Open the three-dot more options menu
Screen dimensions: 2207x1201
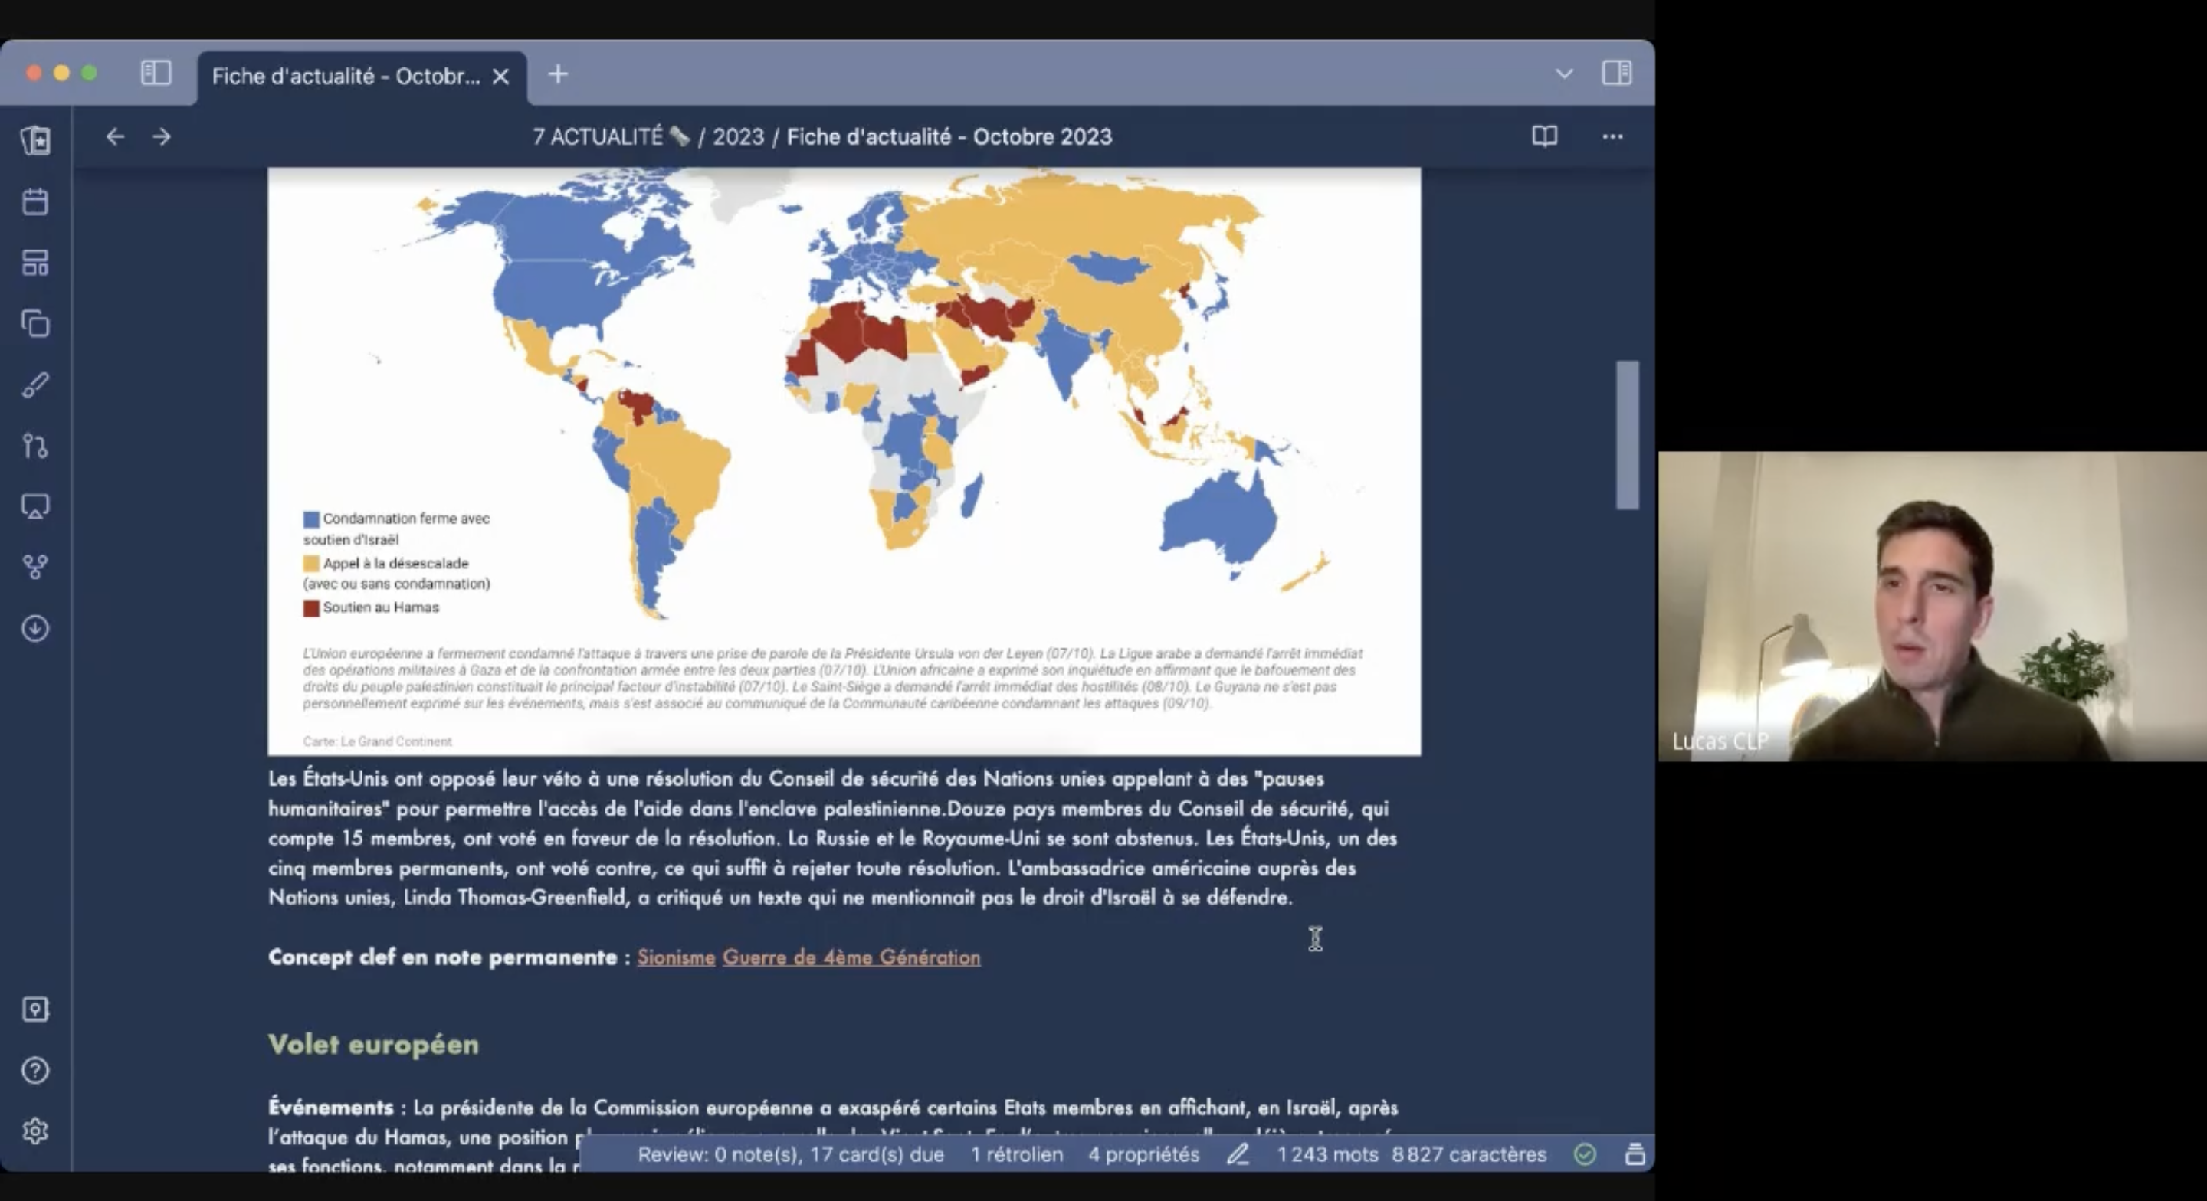(x=1612, y=136)
